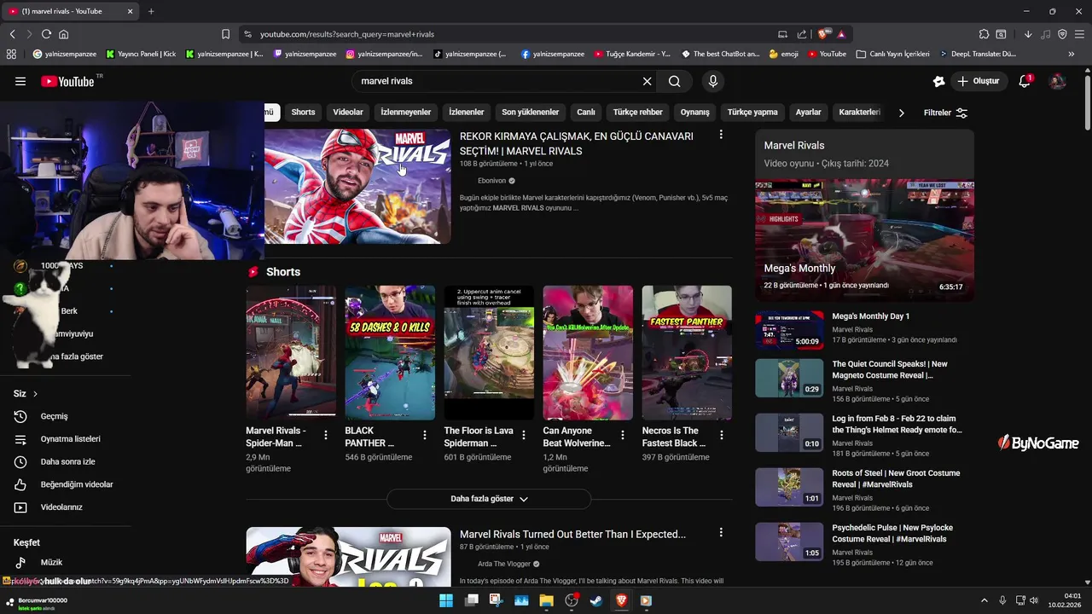The height and width of the screenshot is (614, 1092).
Task: Open Steam from the taskbar
Action: [x=596, y=600]
